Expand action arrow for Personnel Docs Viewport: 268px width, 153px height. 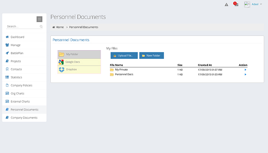click(x=245, y=75)
